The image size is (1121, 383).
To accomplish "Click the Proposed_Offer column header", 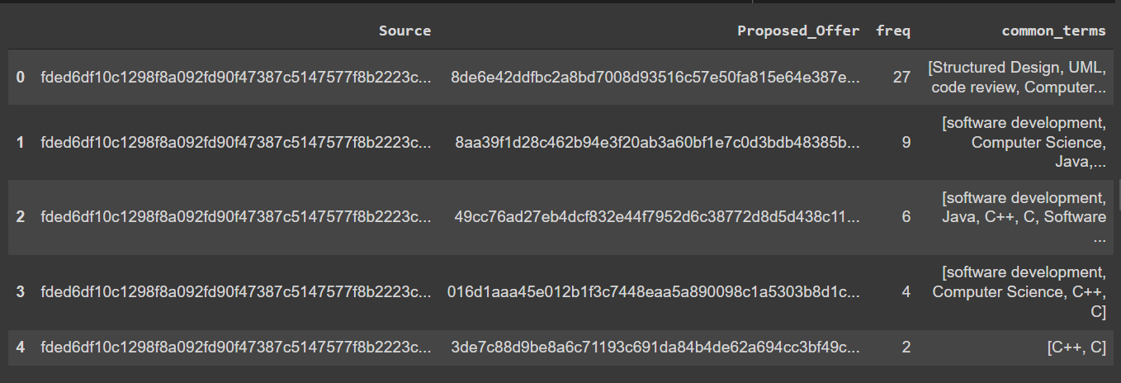I will tap(799, 31).
